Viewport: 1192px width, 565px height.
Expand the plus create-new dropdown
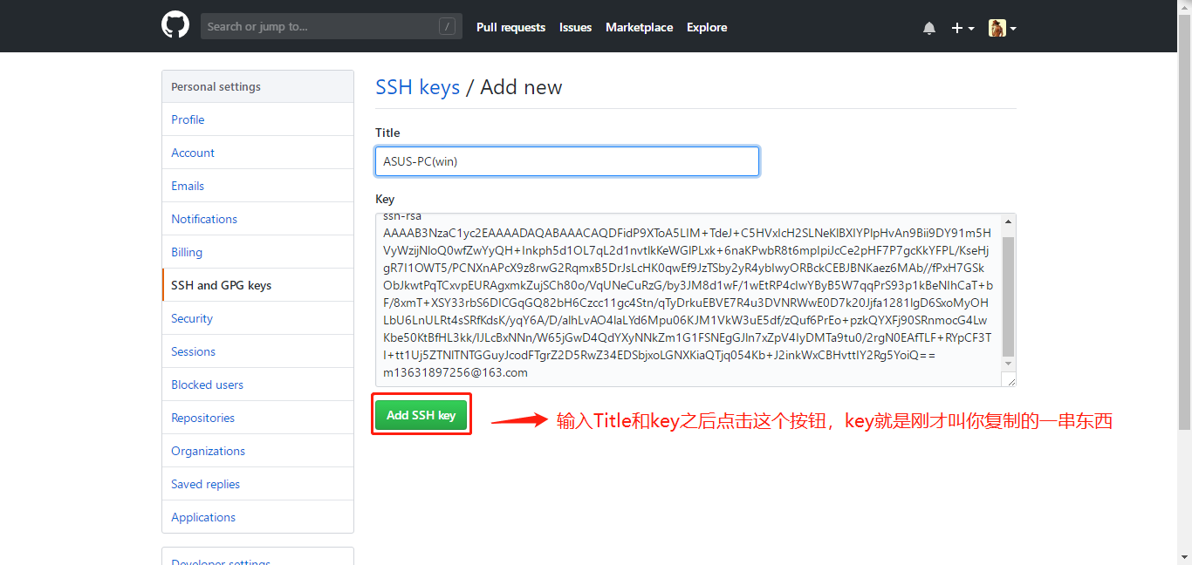(963, 28)
